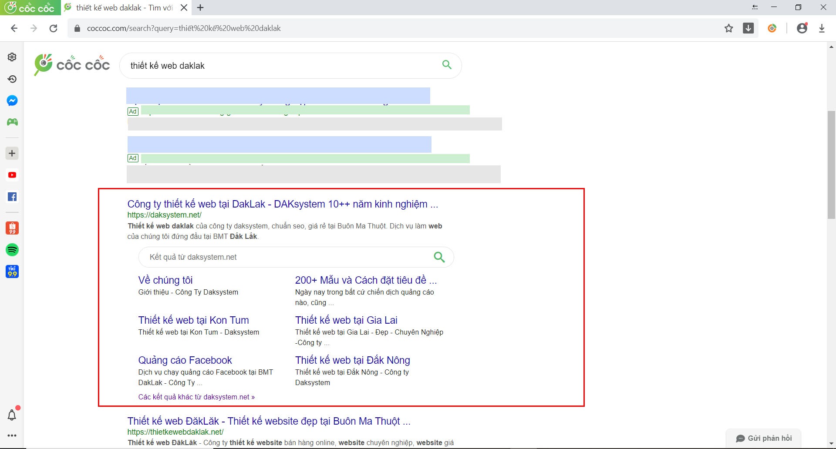Open the user profile icon
Image resolution: width=836 pixels, height=449 pixels.
(802, 28)
